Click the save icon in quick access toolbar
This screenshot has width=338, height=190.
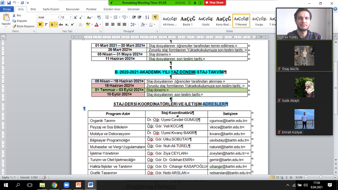(x=9, y=3)
